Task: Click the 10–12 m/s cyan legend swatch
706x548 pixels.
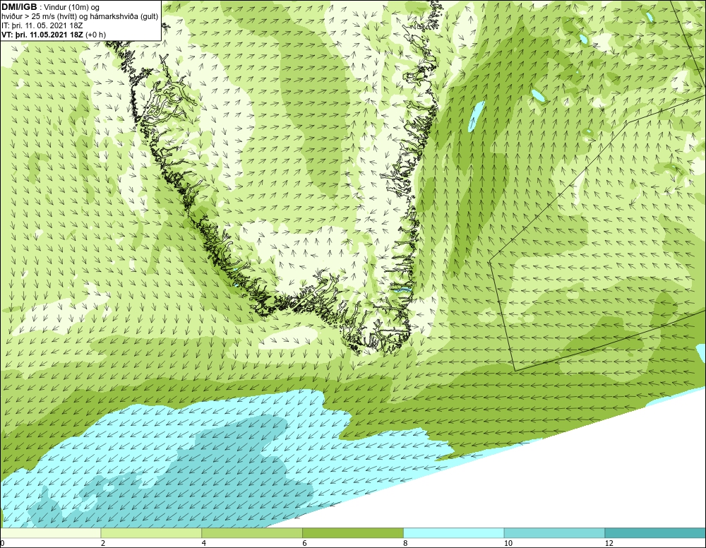Action: 554,533
